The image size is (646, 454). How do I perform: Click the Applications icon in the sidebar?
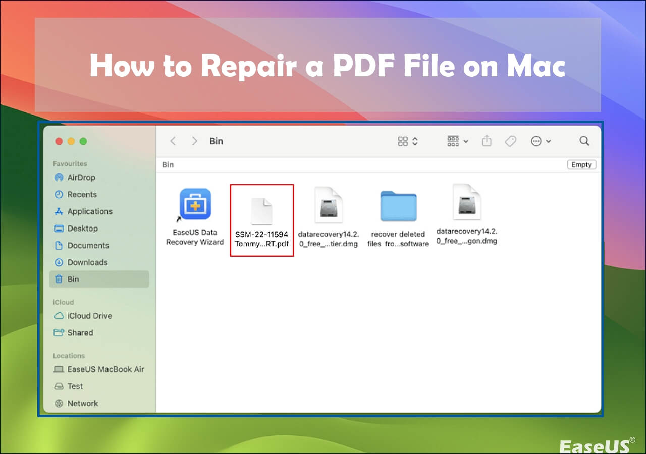point(59,211)
